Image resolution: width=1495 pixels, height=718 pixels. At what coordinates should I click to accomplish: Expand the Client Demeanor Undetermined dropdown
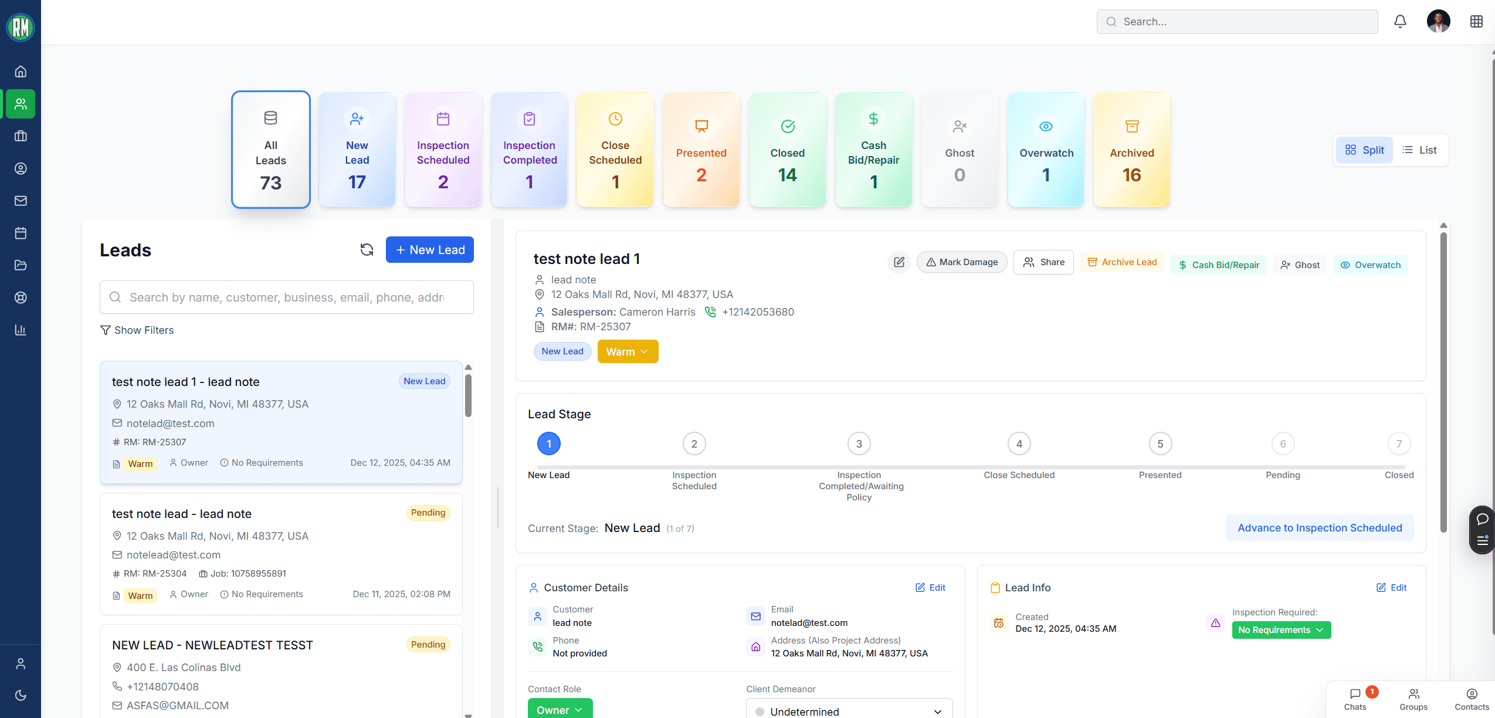847,710
